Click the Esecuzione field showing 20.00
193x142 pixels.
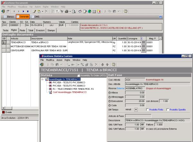(x=135, y=101)
